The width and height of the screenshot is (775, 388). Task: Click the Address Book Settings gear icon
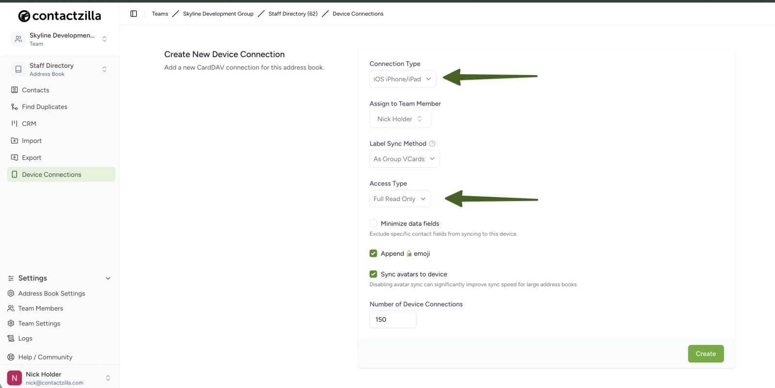[x=11, y=294]
